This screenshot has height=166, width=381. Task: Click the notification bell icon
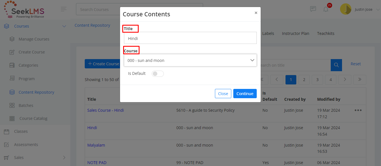coord(326,9)
